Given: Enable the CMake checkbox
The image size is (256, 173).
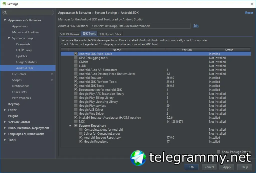Looking at the screenshot, I should [76, 62].
